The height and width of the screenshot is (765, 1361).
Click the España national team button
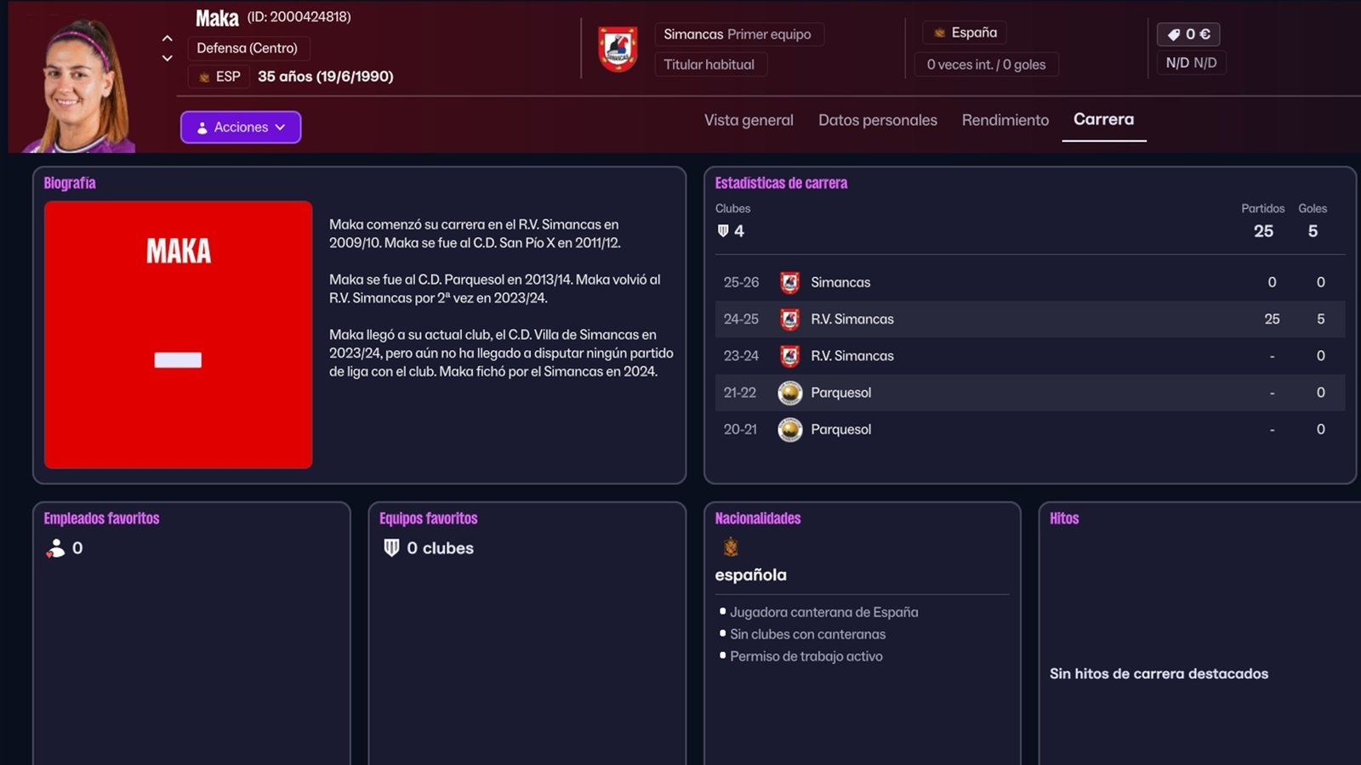(965, 32)
